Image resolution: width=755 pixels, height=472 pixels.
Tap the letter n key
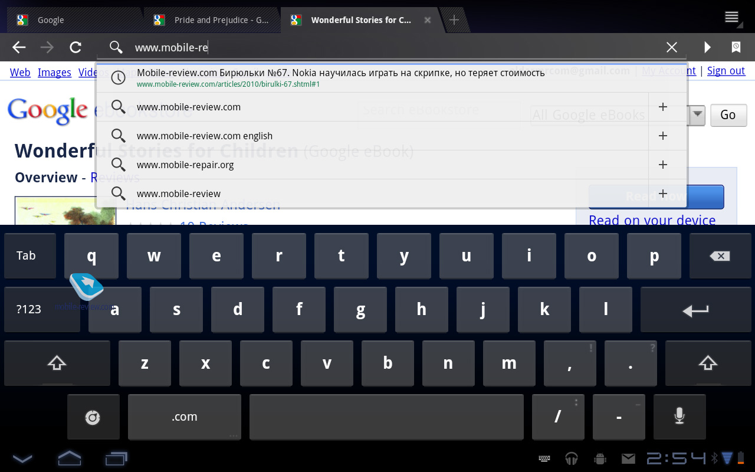[448, 363]
